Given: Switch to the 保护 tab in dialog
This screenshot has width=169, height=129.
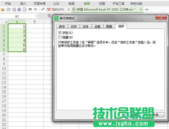Looking at the screenshot, I should click(x=121, y=26).
